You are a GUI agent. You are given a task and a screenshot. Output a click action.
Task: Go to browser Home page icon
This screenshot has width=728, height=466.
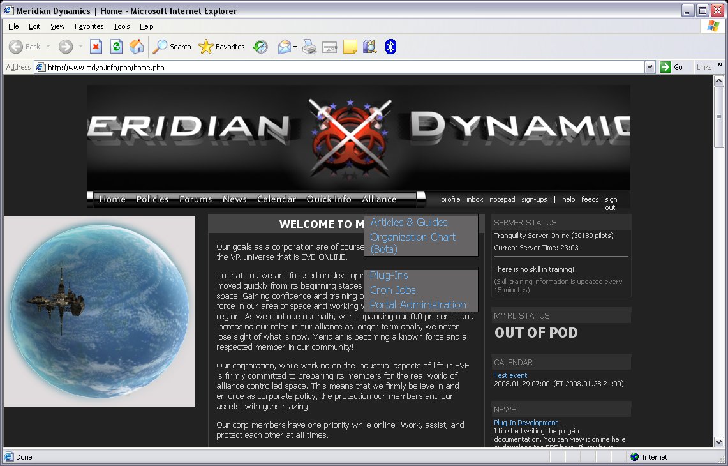pos(136,47)
